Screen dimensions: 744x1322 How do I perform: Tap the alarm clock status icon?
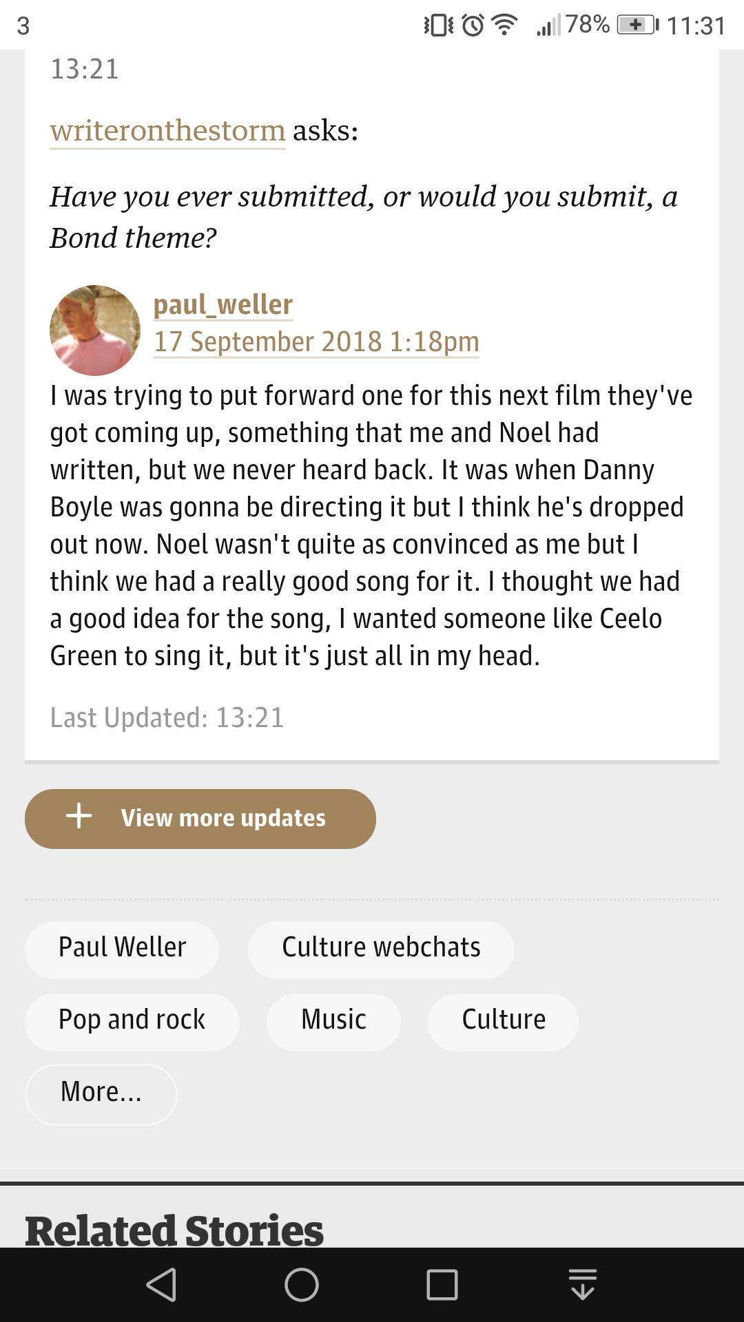tap(473, 25)
